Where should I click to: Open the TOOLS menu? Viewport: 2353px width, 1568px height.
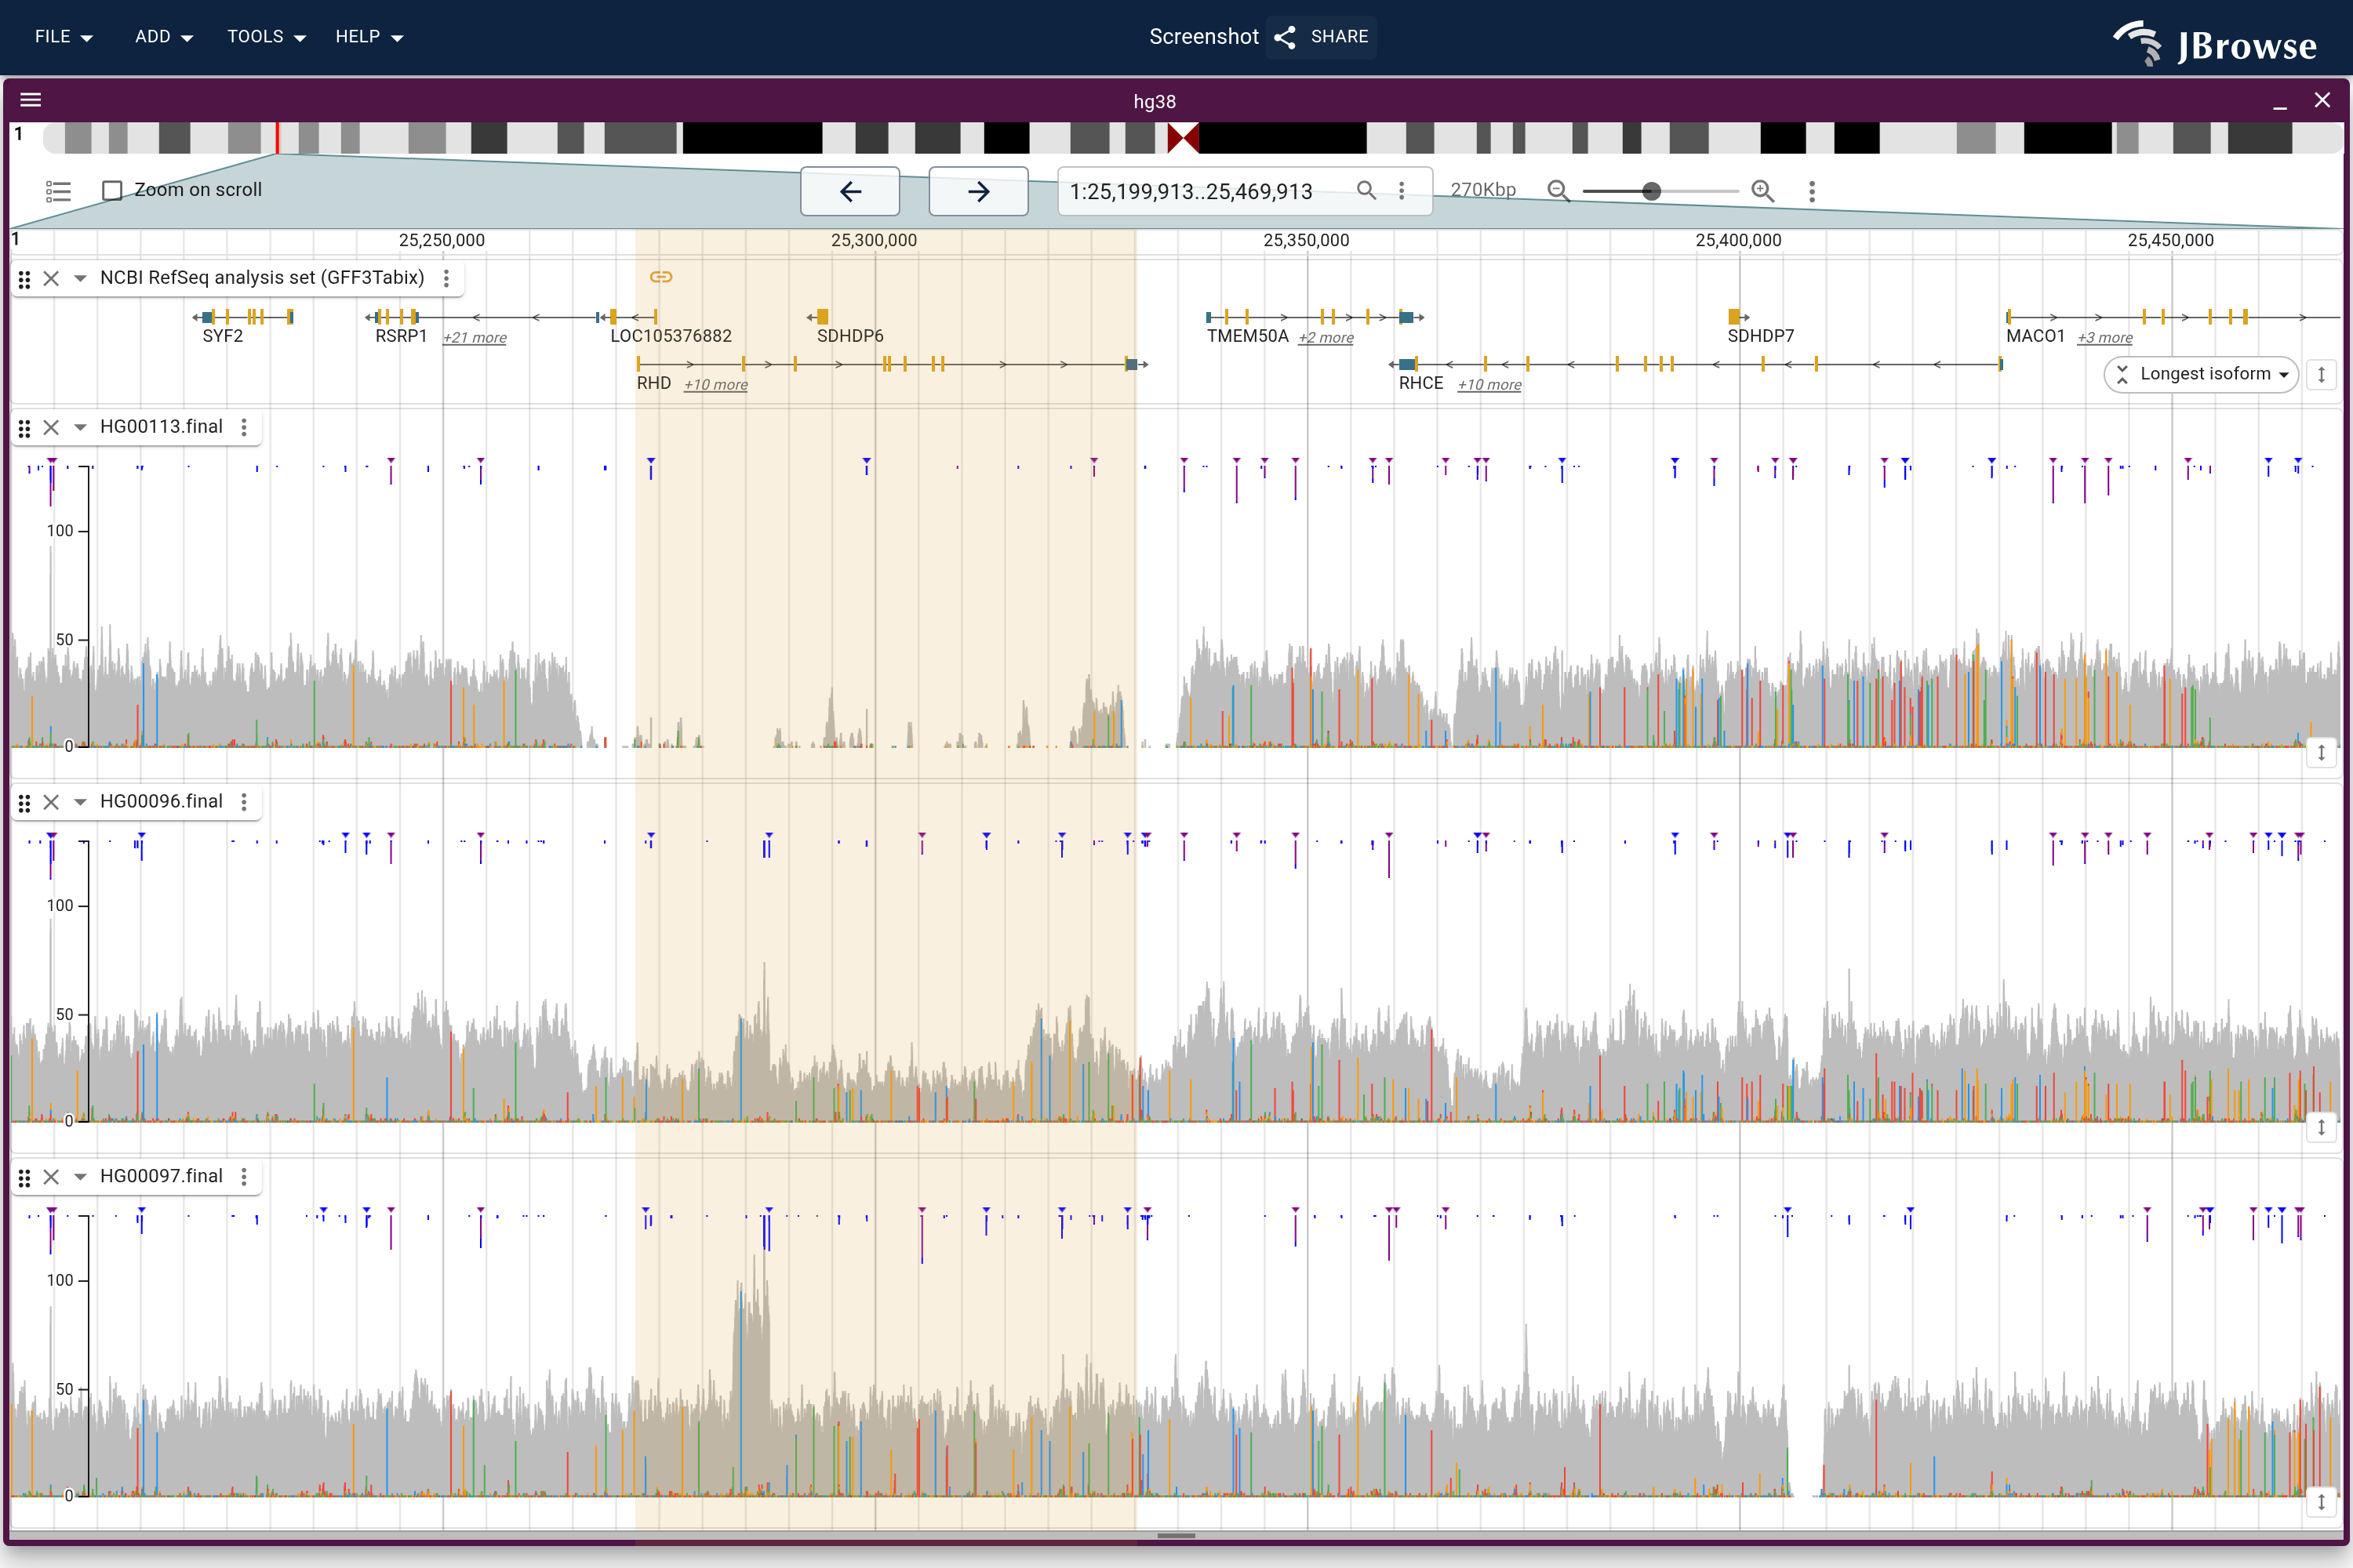(x=265, y=37)
